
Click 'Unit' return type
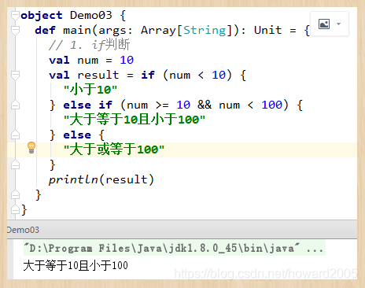pos(267,30)
